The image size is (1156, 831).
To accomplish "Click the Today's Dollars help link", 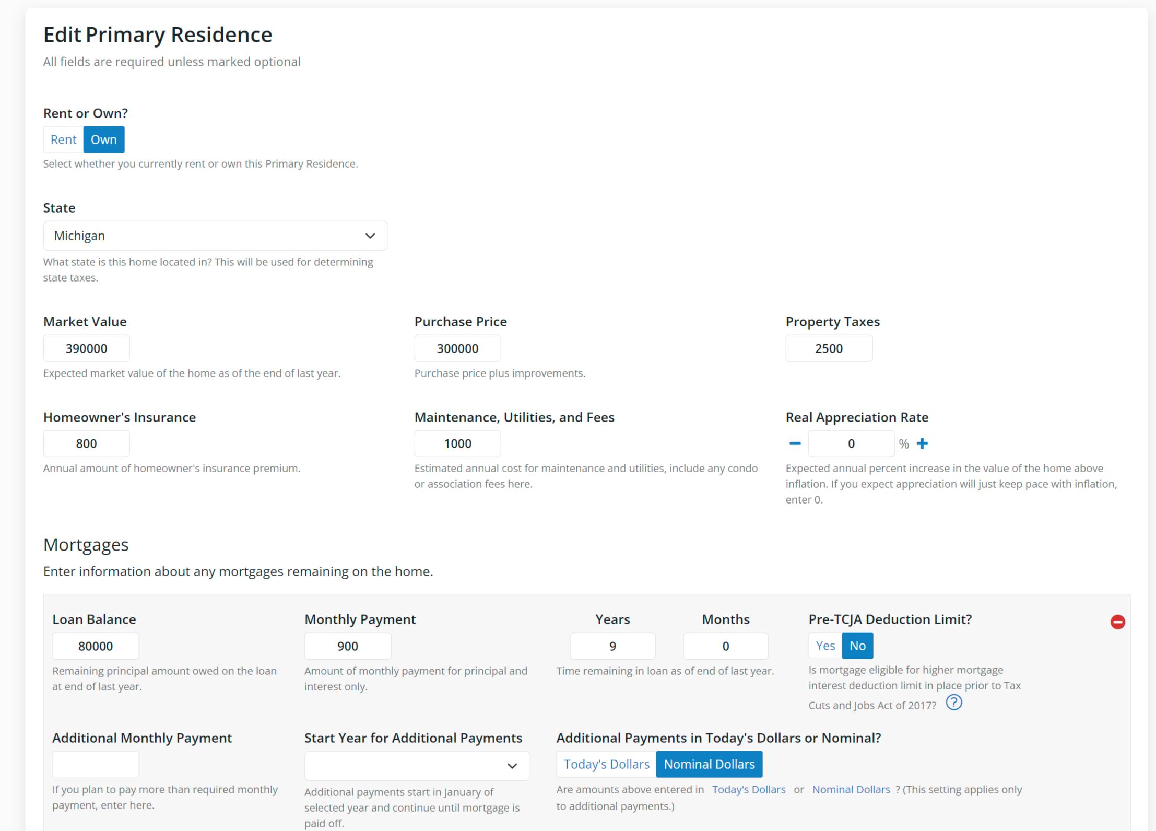I will (748, 789).
